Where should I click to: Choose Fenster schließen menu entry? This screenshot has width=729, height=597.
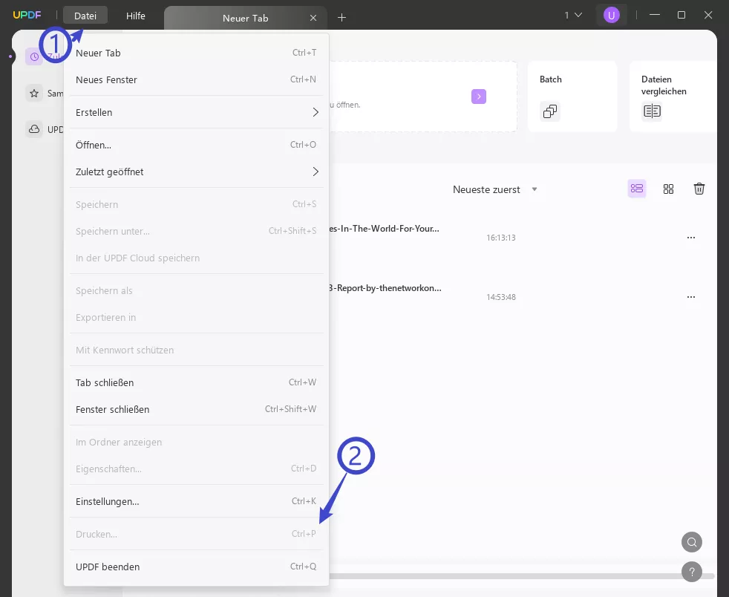[196, 410]
